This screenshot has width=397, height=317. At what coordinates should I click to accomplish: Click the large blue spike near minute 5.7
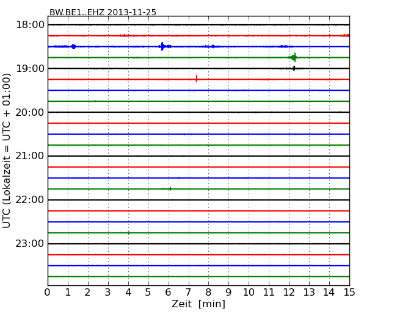[x=162, y=46]
